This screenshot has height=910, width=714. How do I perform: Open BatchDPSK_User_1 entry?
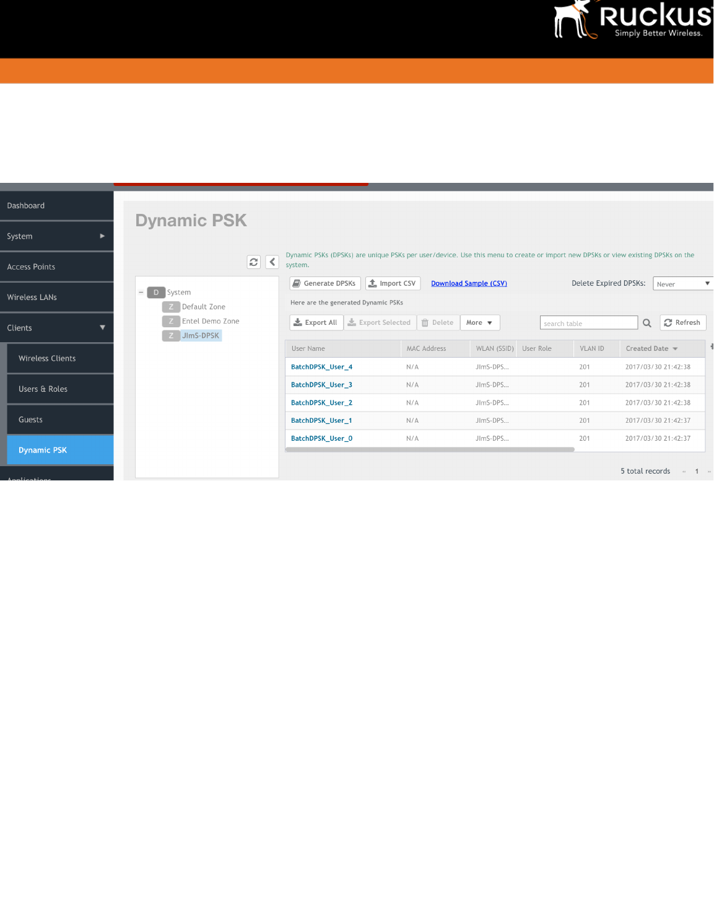tap(321, 421)
